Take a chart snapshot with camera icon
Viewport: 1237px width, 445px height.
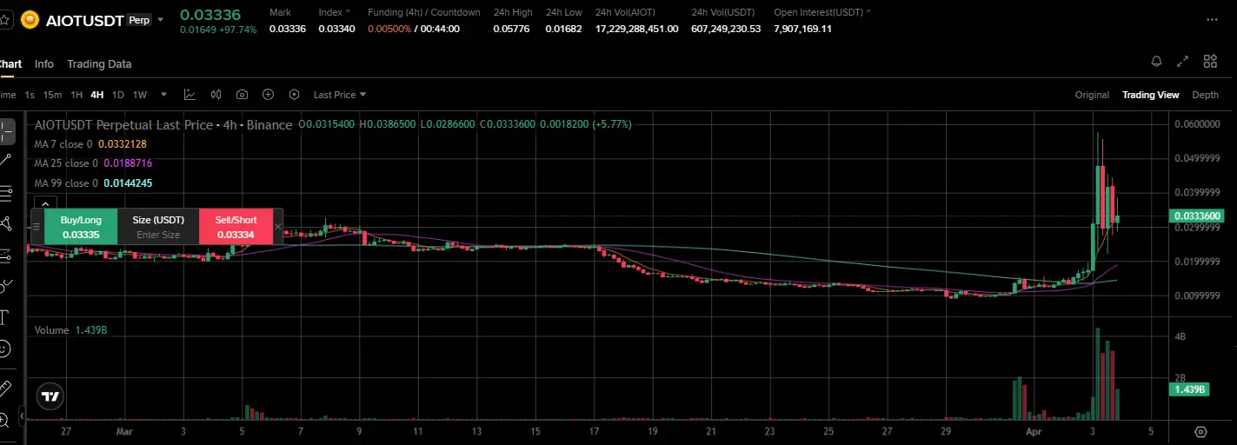coord(242,95)
